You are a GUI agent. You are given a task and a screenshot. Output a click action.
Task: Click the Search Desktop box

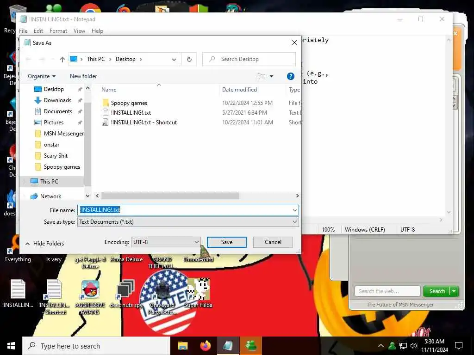(x=249, y=59)
